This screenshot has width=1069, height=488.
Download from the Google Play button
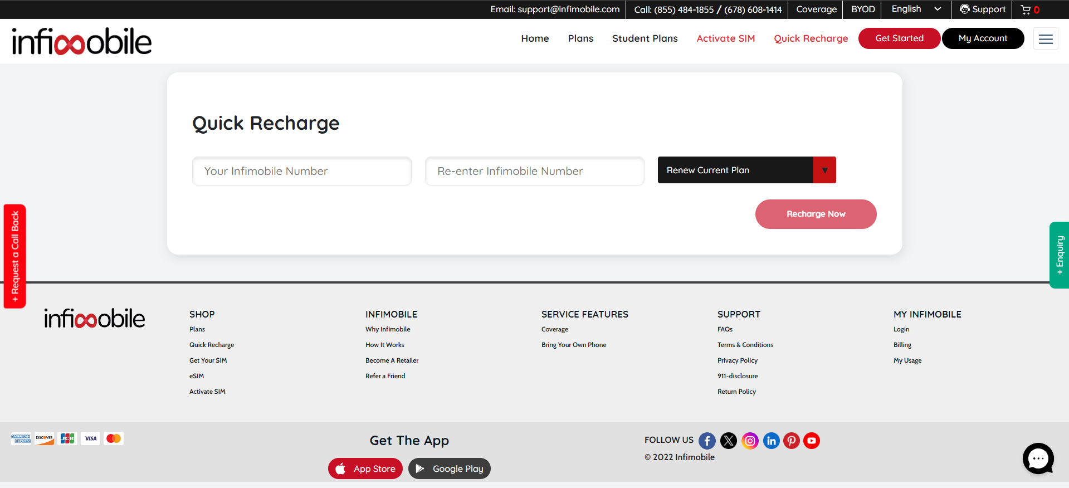tap(450, 469)
